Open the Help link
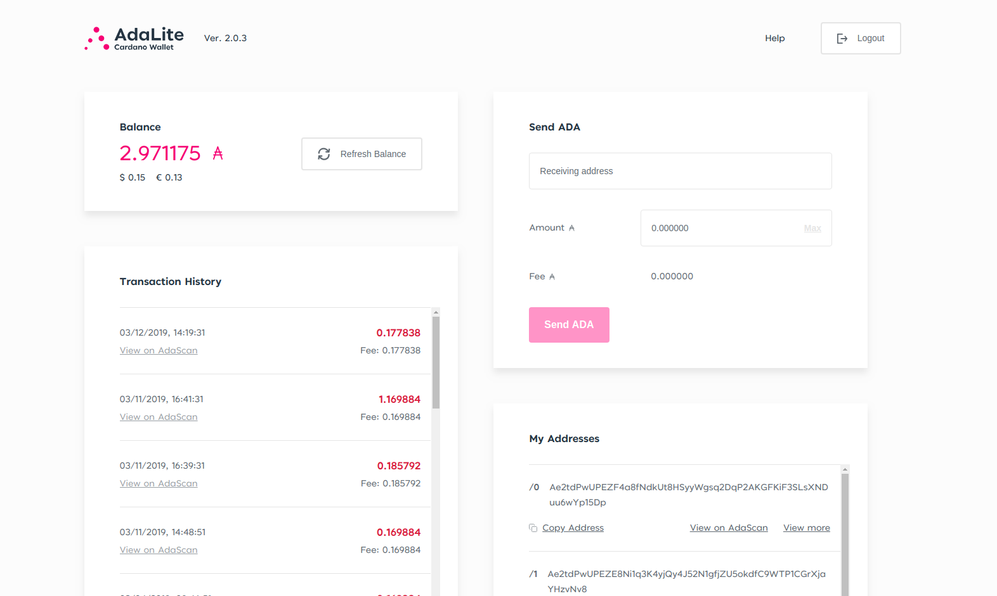 pos(774,38)
